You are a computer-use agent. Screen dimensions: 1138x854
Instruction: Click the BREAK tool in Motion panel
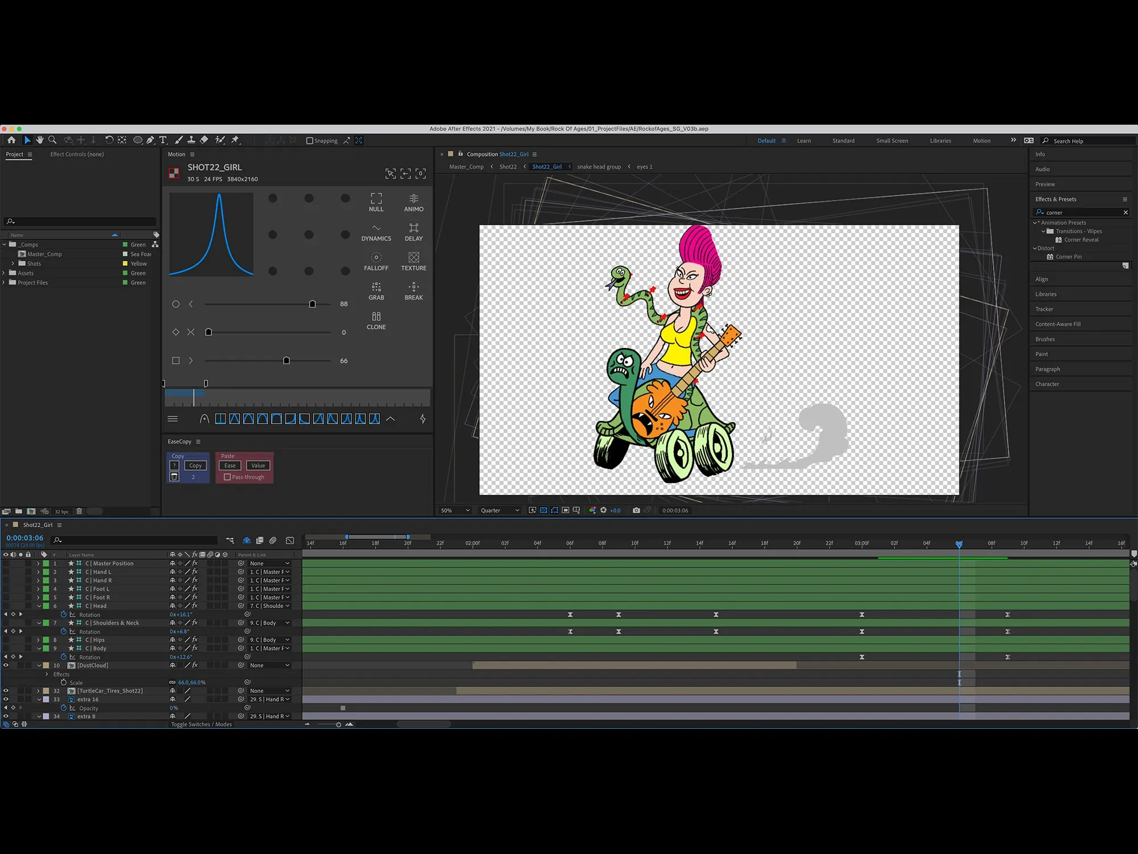pos(414,291)
